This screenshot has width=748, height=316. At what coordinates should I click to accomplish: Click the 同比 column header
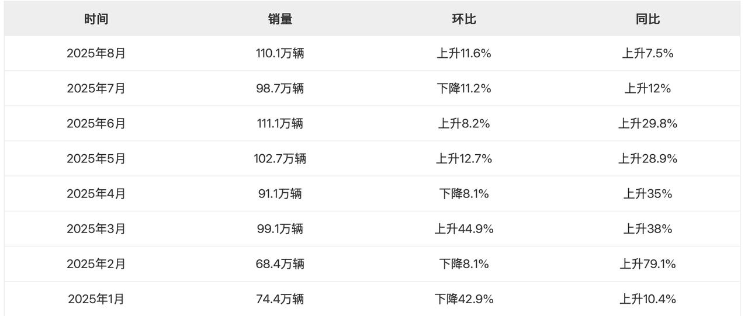647,19
